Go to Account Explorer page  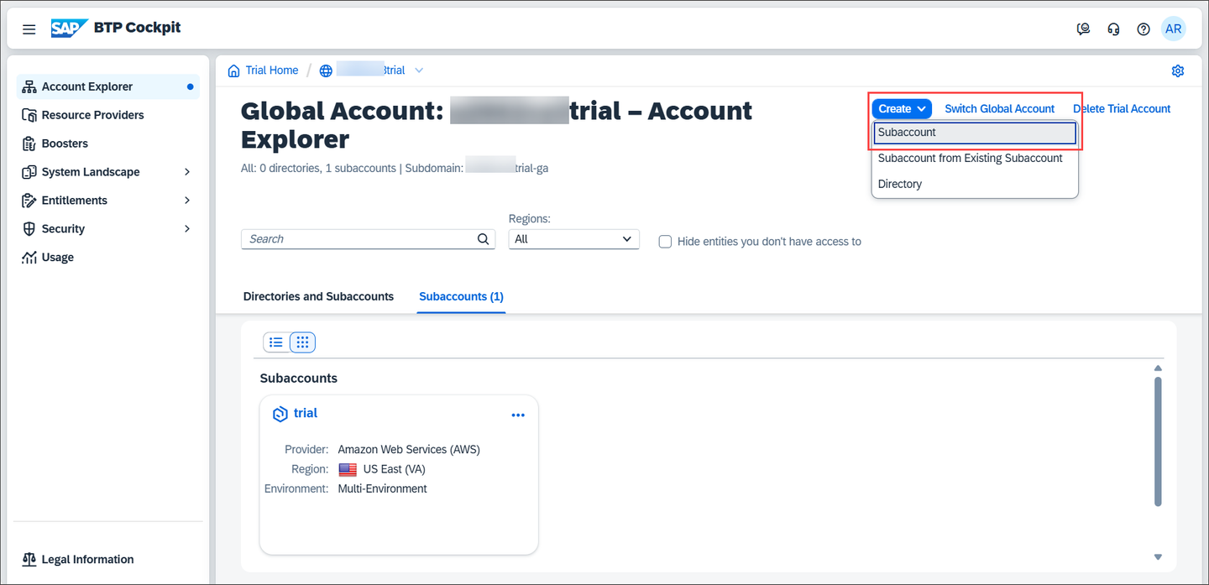[108, 86]
